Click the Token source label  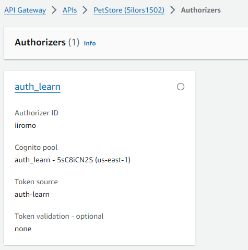36,182
